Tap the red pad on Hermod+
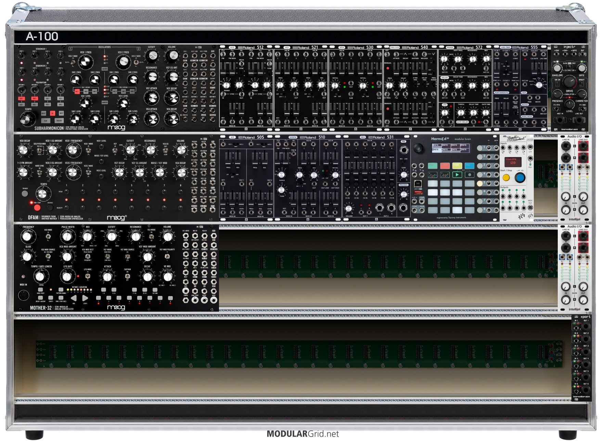This screenshot has width=606, height=441. click(445, 166)
